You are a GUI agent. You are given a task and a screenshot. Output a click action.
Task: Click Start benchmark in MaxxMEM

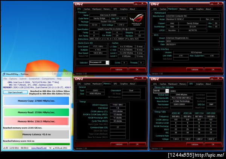(15, 92)
